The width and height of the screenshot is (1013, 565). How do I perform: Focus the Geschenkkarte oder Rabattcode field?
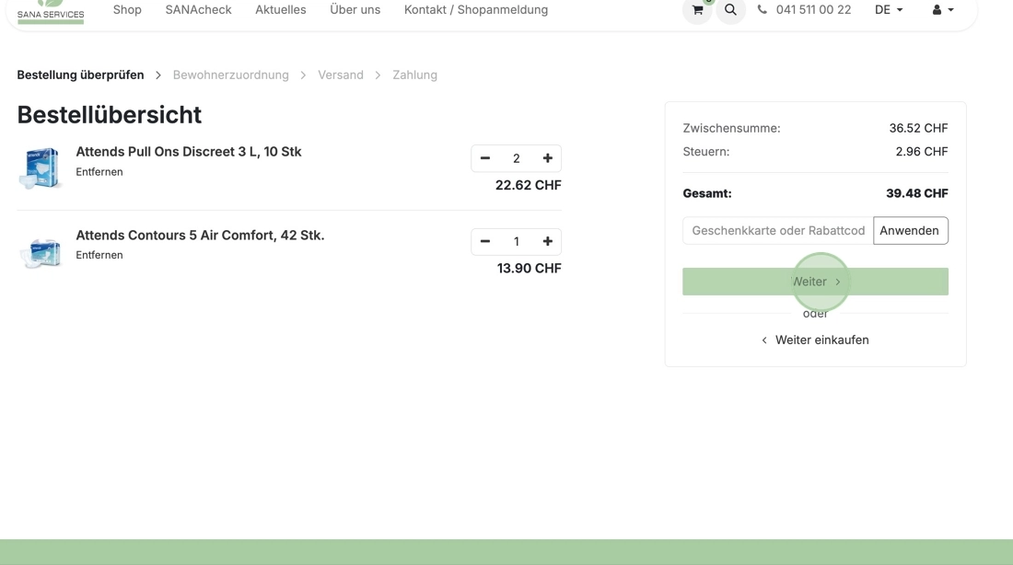778,231
